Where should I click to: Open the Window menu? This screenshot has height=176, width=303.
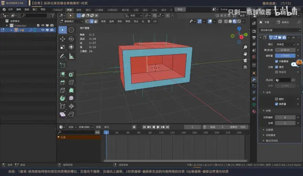click(x=35, y=10)
